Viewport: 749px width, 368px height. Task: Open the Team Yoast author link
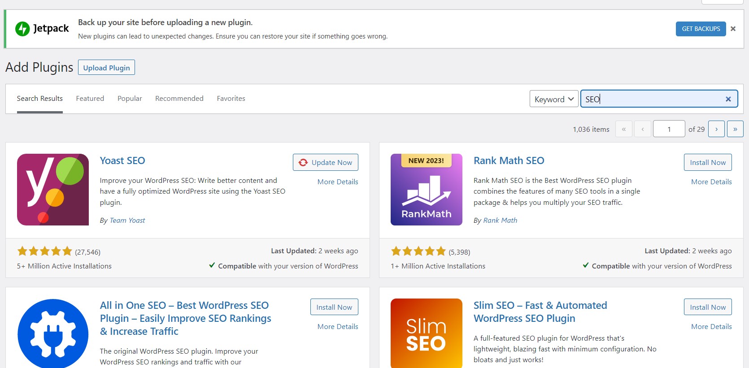(127, 220)
